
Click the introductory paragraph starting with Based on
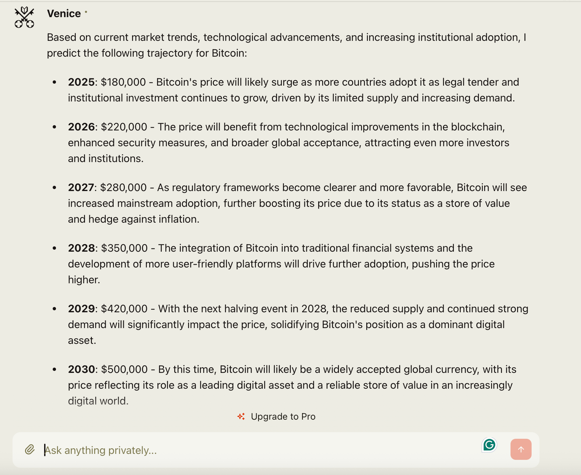coord(231,45)
